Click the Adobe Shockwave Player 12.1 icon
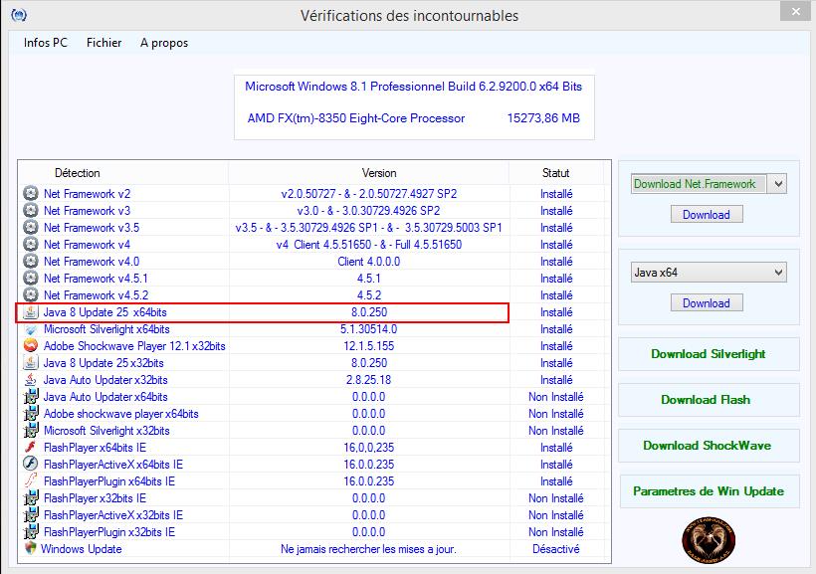 [x=31, y=346]
